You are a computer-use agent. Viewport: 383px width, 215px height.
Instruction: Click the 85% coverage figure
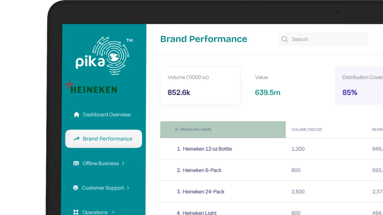(x=350, y=93)
